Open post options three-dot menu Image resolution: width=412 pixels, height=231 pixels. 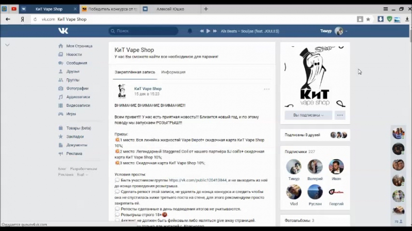[267, 89]
